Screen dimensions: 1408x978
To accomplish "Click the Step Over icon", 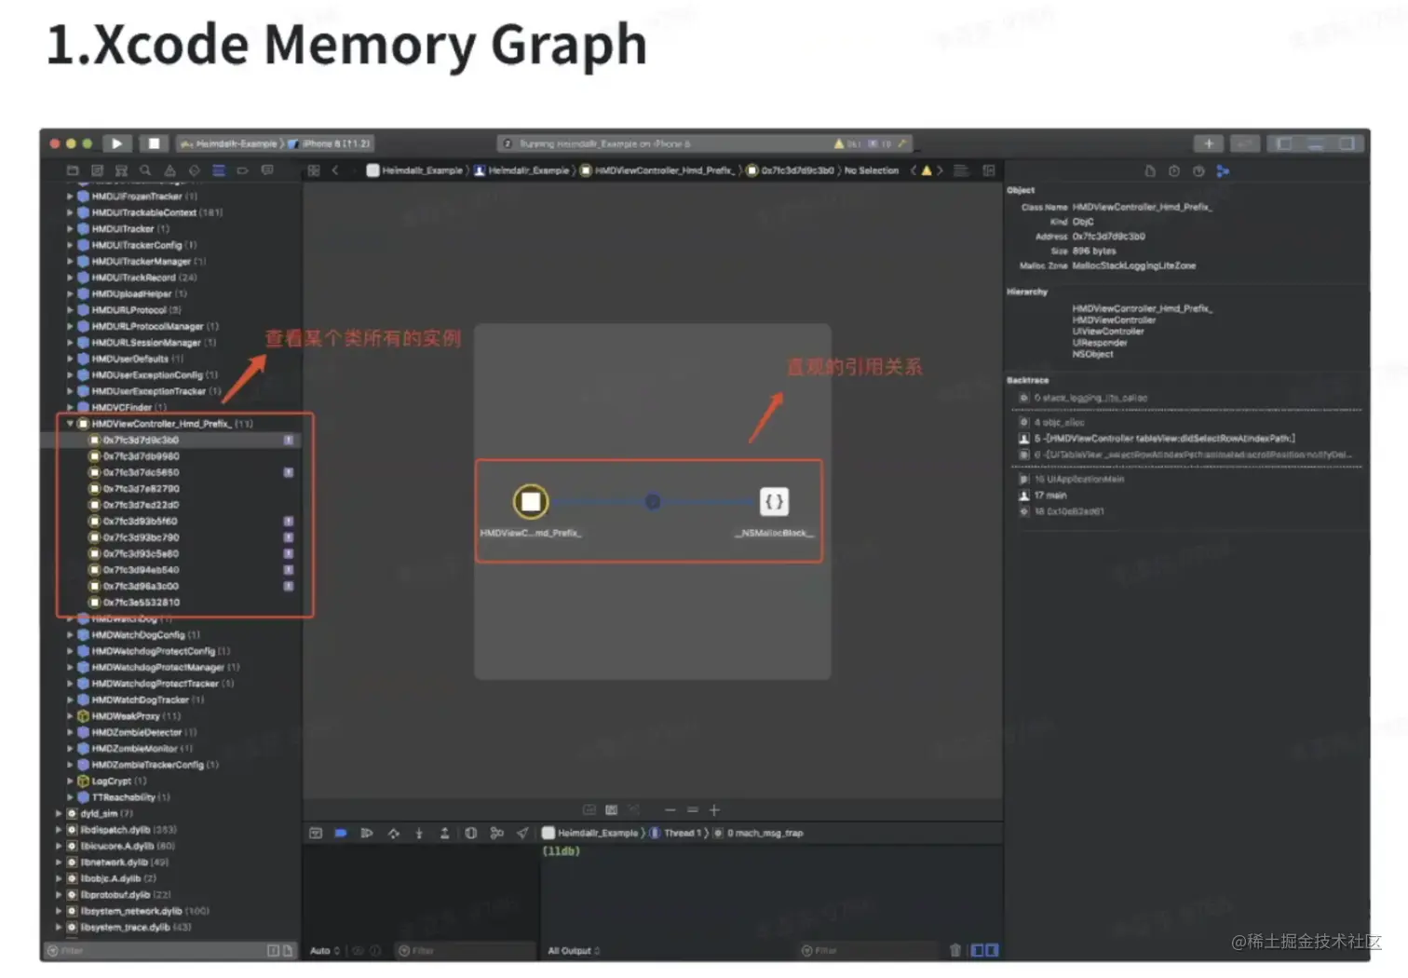I will click(393, 833).
